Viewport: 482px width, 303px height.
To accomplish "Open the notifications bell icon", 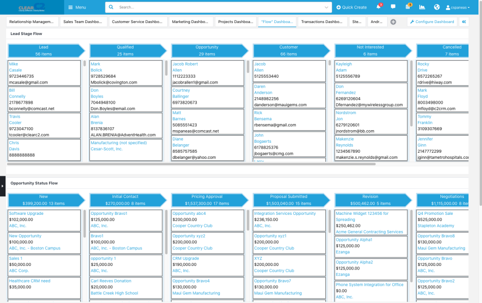I will [x=379, y=7].
